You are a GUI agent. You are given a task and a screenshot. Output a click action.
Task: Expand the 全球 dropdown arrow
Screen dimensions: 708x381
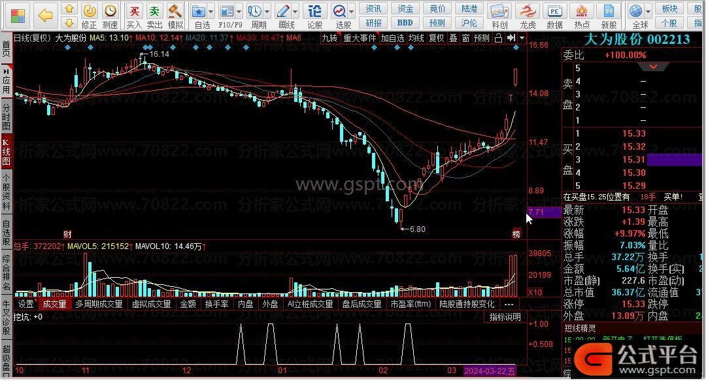[649, 12]
